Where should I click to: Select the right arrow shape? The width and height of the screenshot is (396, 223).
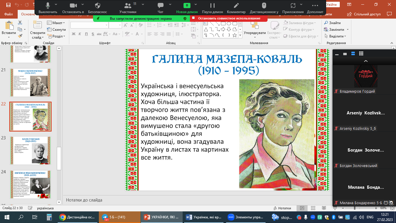pyautogui.click(x=223, y=29)
